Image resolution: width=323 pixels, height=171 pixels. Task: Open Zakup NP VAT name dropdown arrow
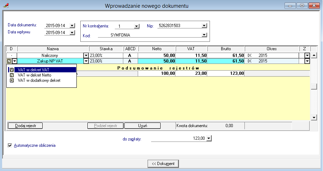pyautogui.click(x=86, y=61)
